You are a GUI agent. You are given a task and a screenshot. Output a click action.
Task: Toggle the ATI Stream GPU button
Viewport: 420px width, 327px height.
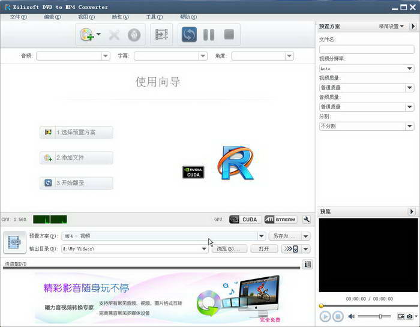(x=281, y=220)
